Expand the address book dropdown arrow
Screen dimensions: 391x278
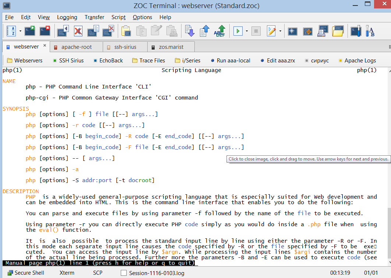coord(20,31)
